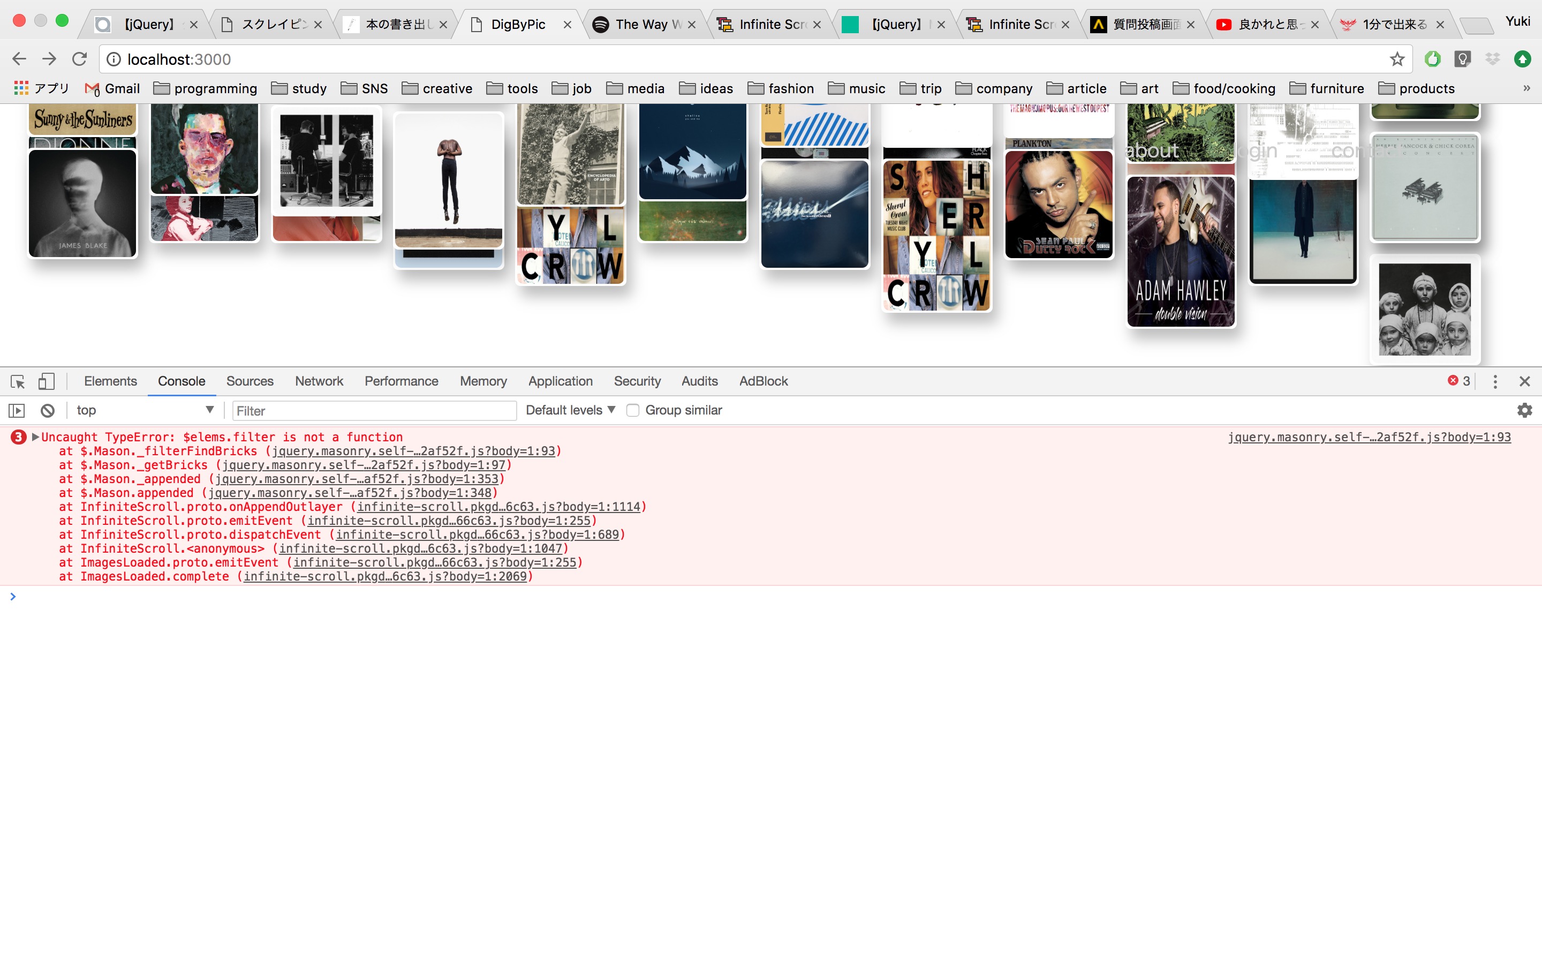Click the Adam Hawley album thumbnail
Screen dimensions: 1542x964
tap(1181, 252)
